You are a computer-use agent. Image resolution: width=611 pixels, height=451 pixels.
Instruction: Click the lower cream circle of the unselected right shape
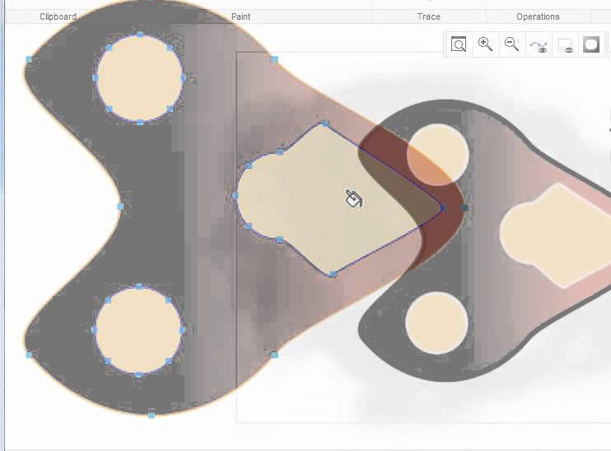(436, 323)
